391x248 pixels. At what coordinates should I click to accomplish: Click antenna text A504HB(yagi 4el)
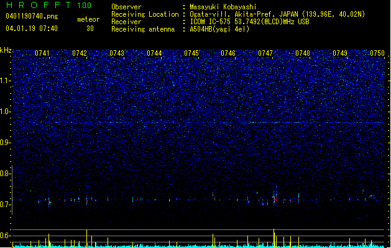click(219, 29)
